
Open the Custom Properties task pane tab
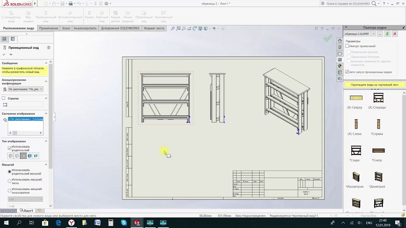point(340,73)
